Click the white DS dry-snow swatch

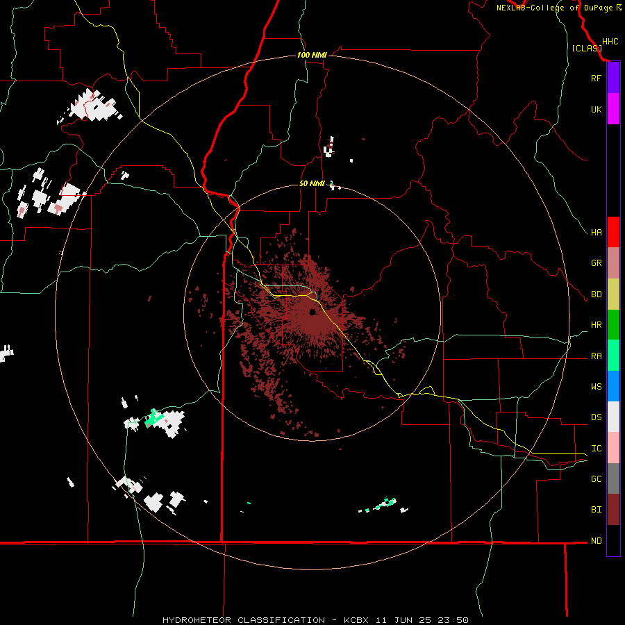(613, 417)
